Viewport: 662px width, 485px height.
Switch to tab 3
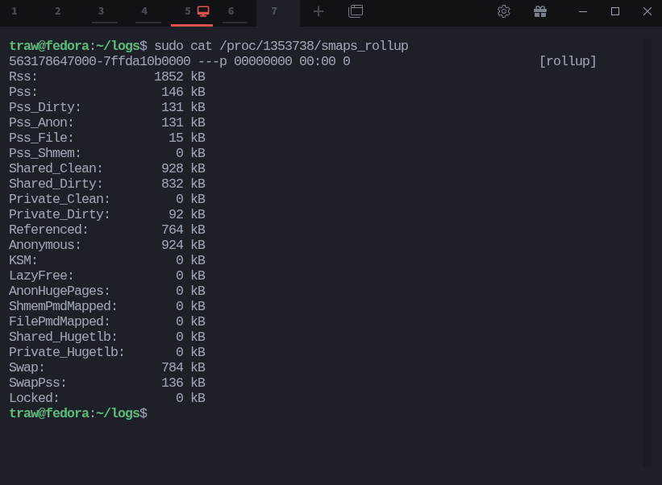101,11
